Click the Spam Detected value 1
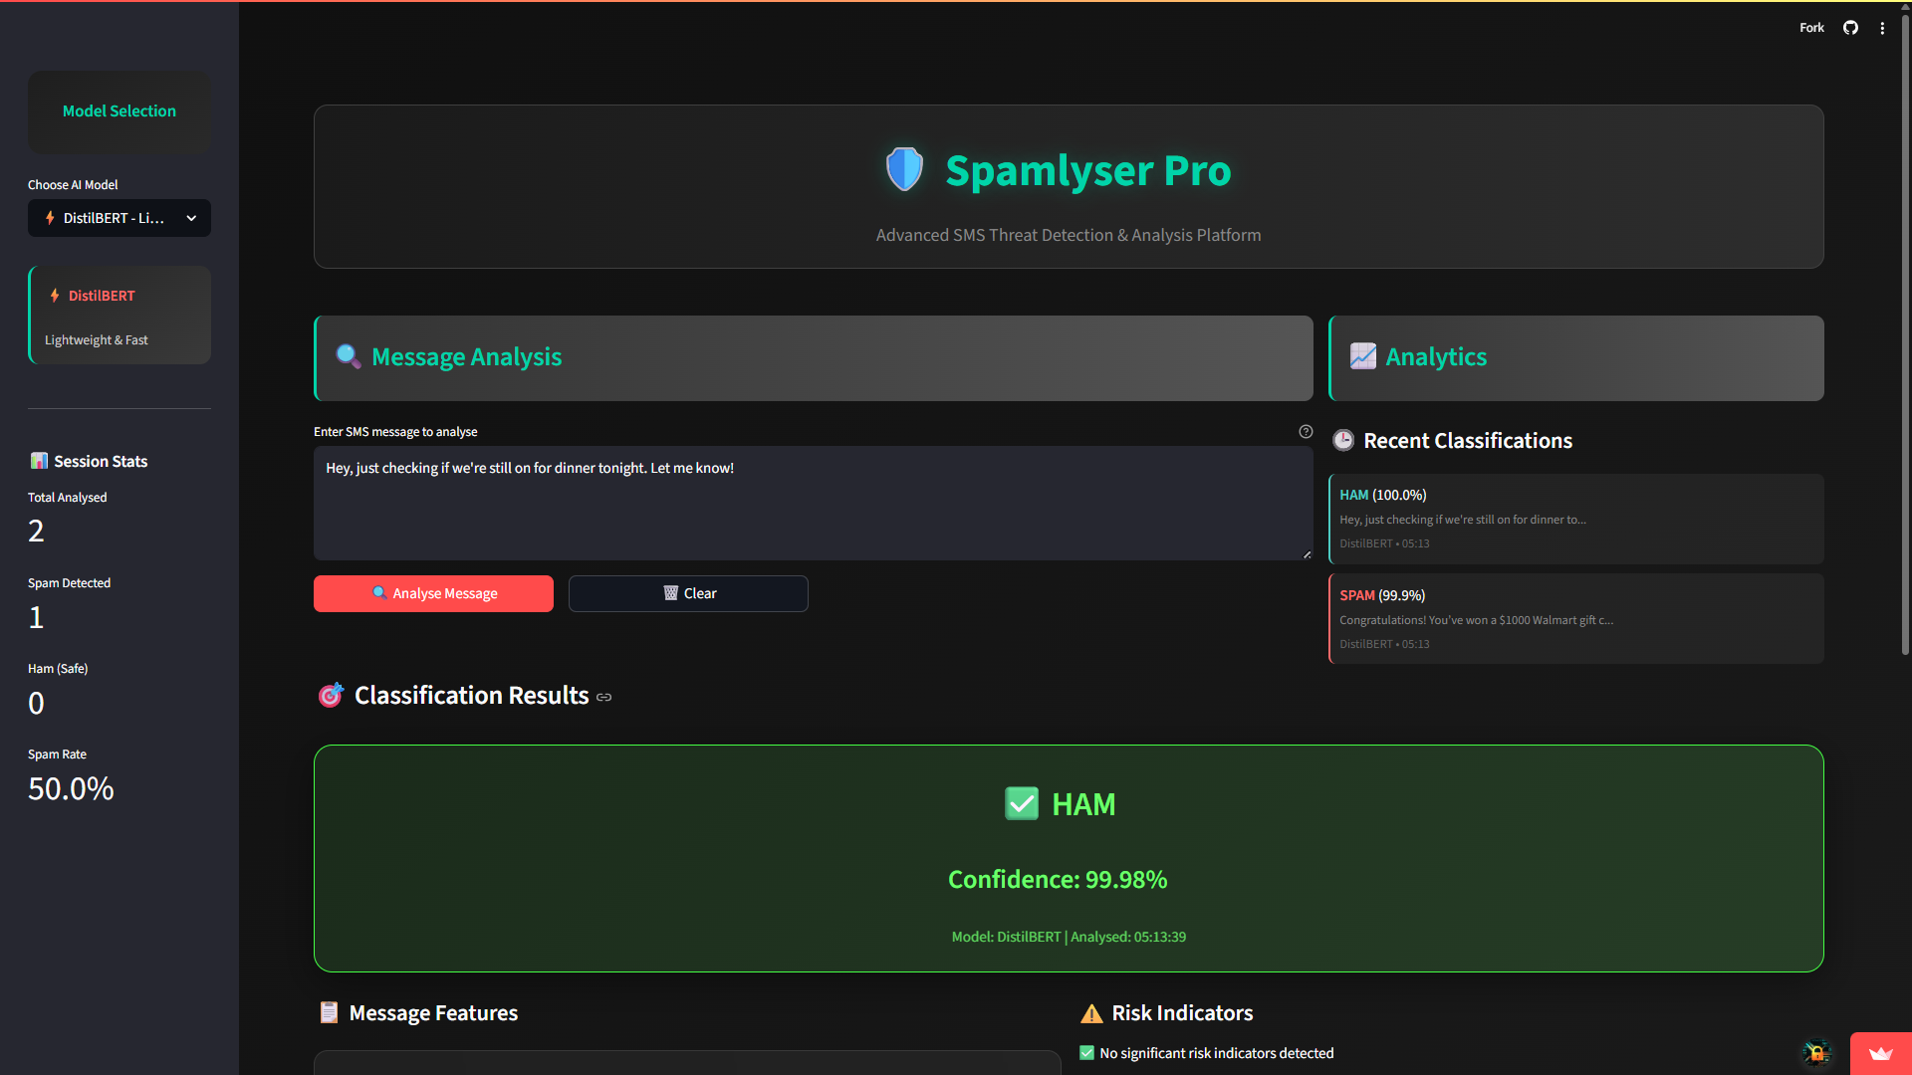1912x1075 pixels. tap(36, 618)
